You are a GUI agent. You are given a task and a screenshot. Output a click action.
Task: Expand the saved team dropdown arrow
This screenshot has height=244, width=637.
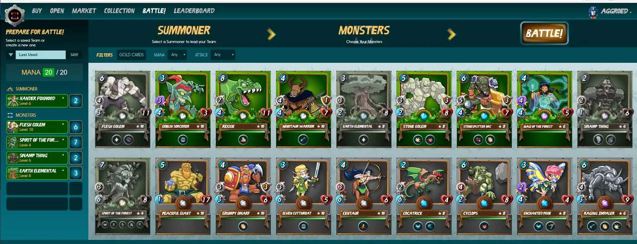pos(11,55)
